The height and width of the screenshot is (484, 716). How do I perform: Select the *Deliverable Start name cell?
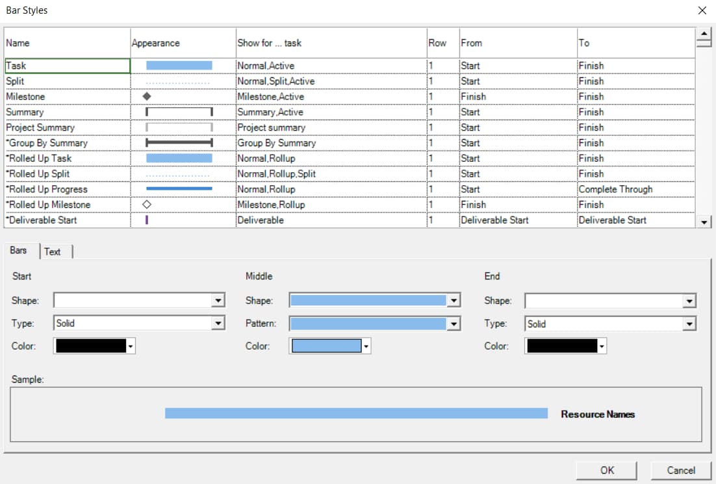(68, 220)
